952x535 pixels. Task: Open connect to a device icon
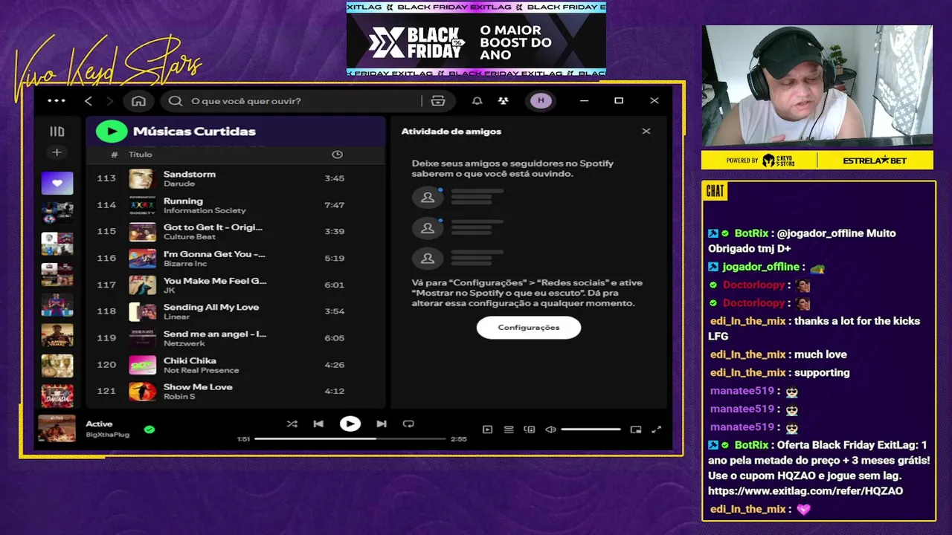pyautogui.click(x=530, y=429)
